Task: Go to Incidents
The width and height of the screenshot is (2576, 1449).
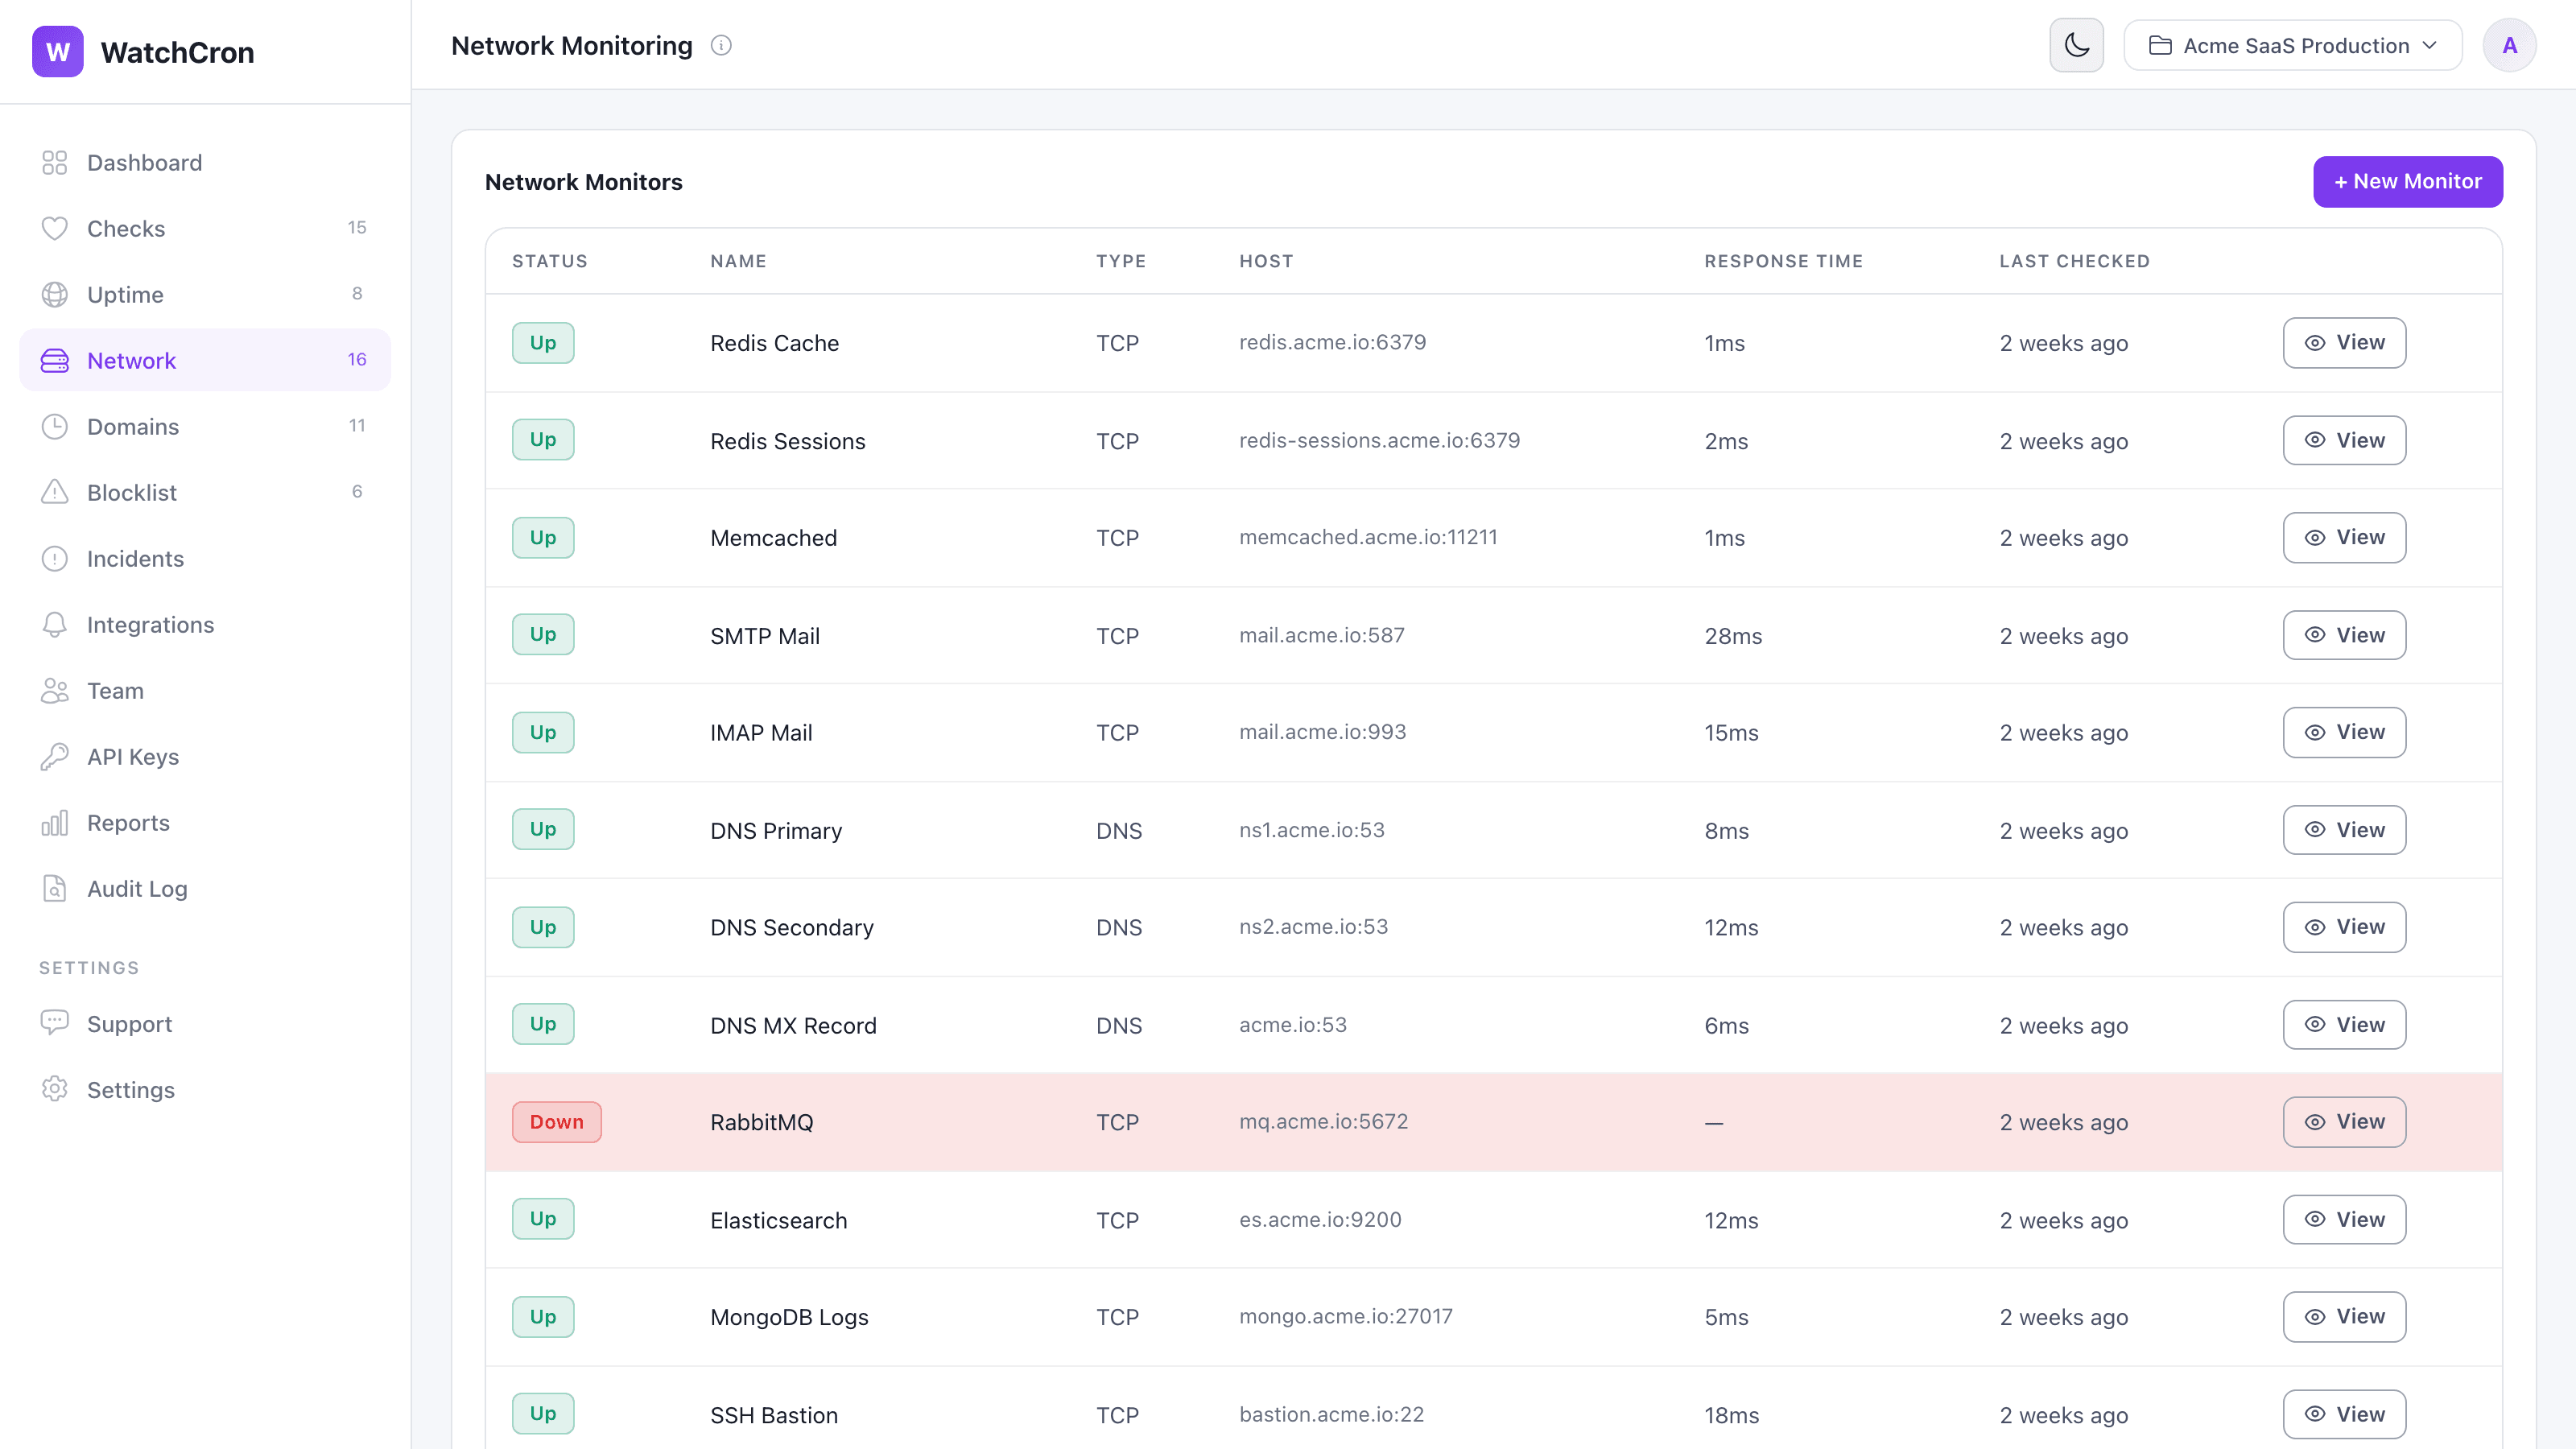Action: (205, 559)
